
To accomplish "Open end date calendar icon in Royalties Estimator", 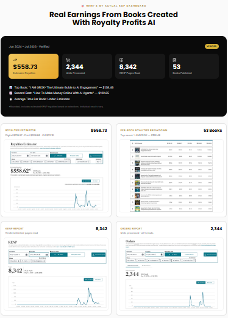I will pyautogui.click(x=46, y=156).
